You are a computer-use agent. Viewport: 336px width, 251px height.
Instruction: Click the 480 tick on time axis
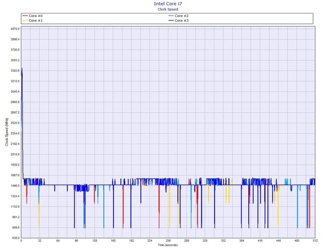[x=297, y=240]
